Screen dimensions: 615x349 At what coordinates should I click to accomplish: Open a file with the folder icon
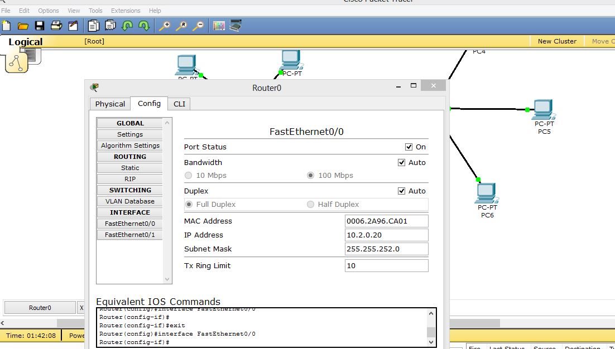pyautogui.click(x=23, y=26)
